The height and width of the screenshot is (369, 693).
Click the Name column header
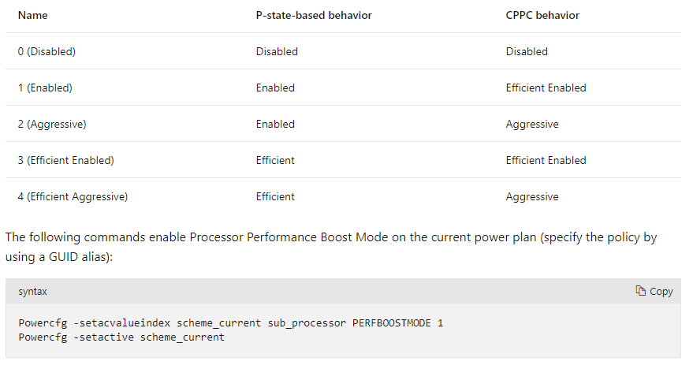(x=32, y=15)
